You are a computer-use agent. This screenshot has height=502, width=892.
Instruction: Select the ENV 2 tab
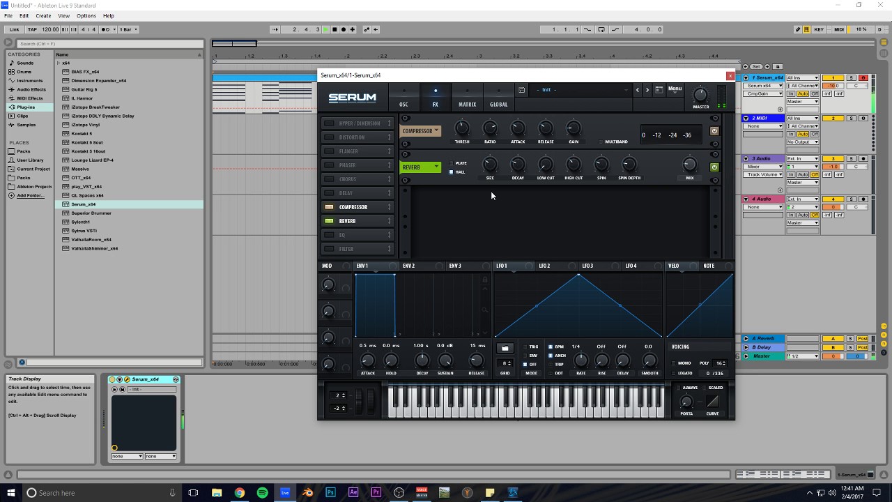click(x=409, y=266)
